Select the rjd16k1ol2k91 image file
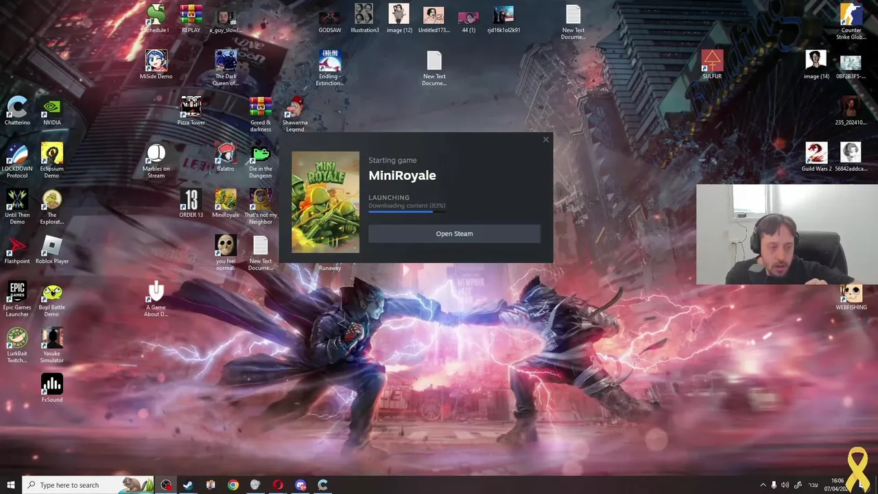Screen dimensions: 878x494 [x=503, y=19]
